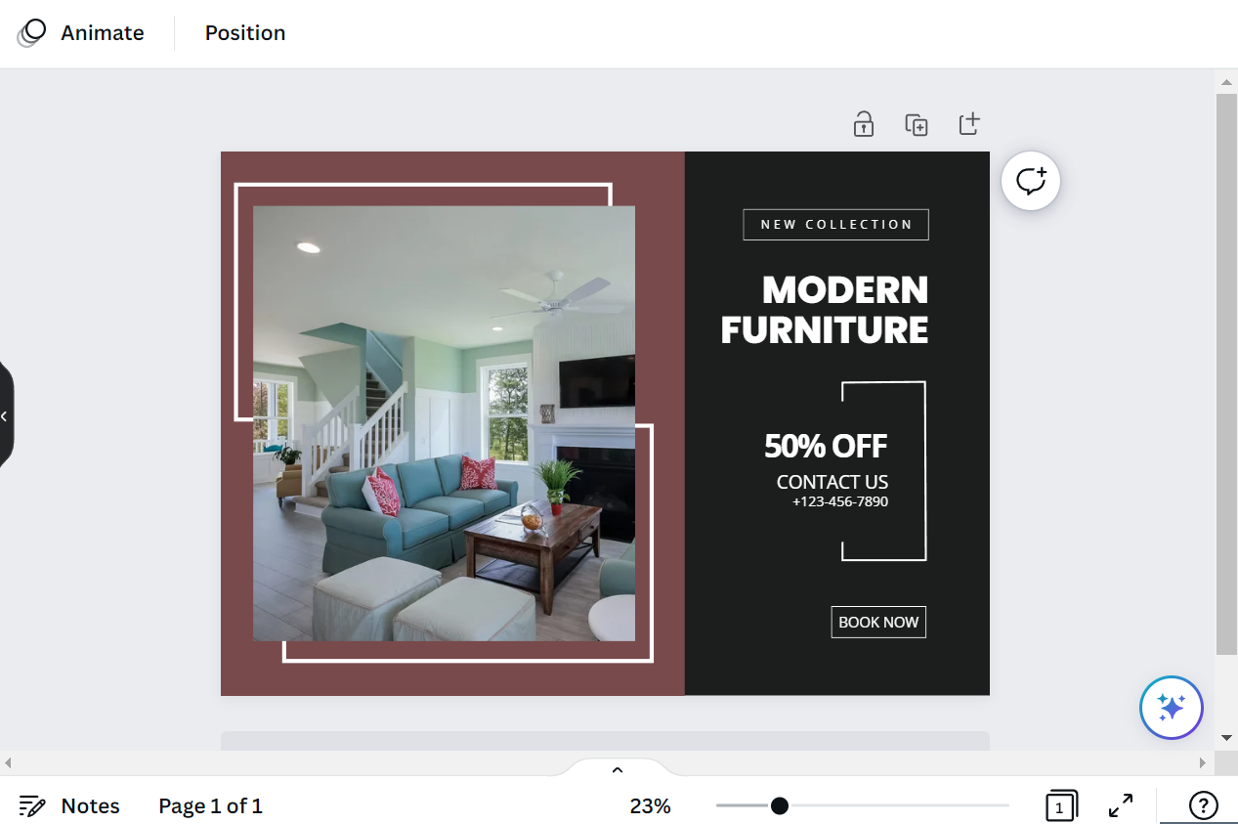Lock the page with padlock icon
1238x824 pixels.
click(x=863, y=124)
